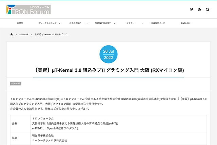217x145 pixels.
Task: Expand the フォーラムについて dropdown arrow
Action: [59, 23]
